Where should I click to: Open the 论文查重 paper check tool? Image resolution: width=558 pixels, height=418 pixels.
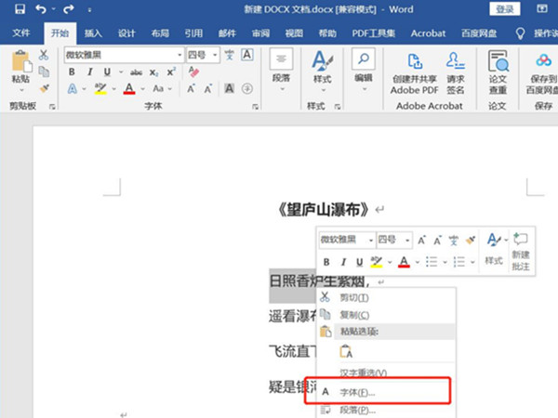tap(498, 70)
